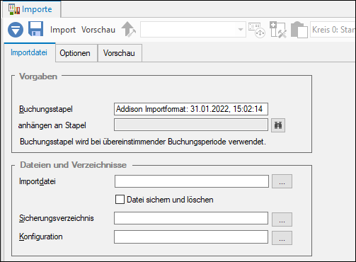Viewport: 356px width, 262px height.
Task: Click the Vorschau toolbar command
Action: point(98,30)
